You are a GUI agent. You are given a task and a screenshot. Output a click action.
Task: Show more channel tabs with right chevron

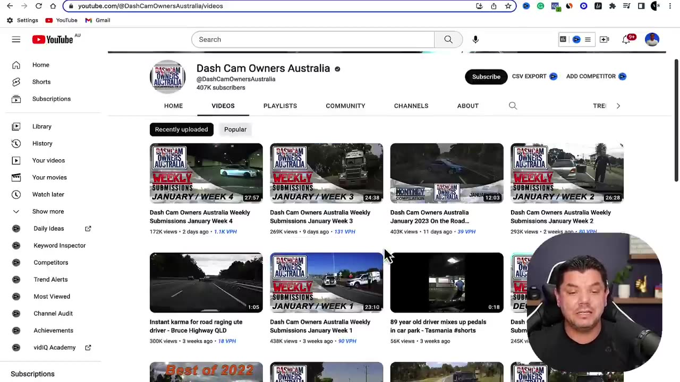point(618,106)
